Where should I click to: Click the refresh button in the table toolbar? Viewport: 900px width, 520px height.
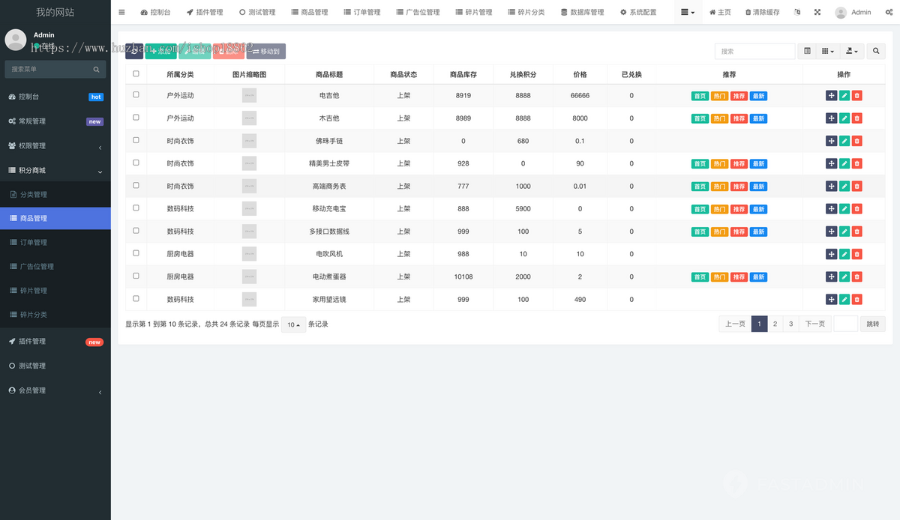(134, 52)
